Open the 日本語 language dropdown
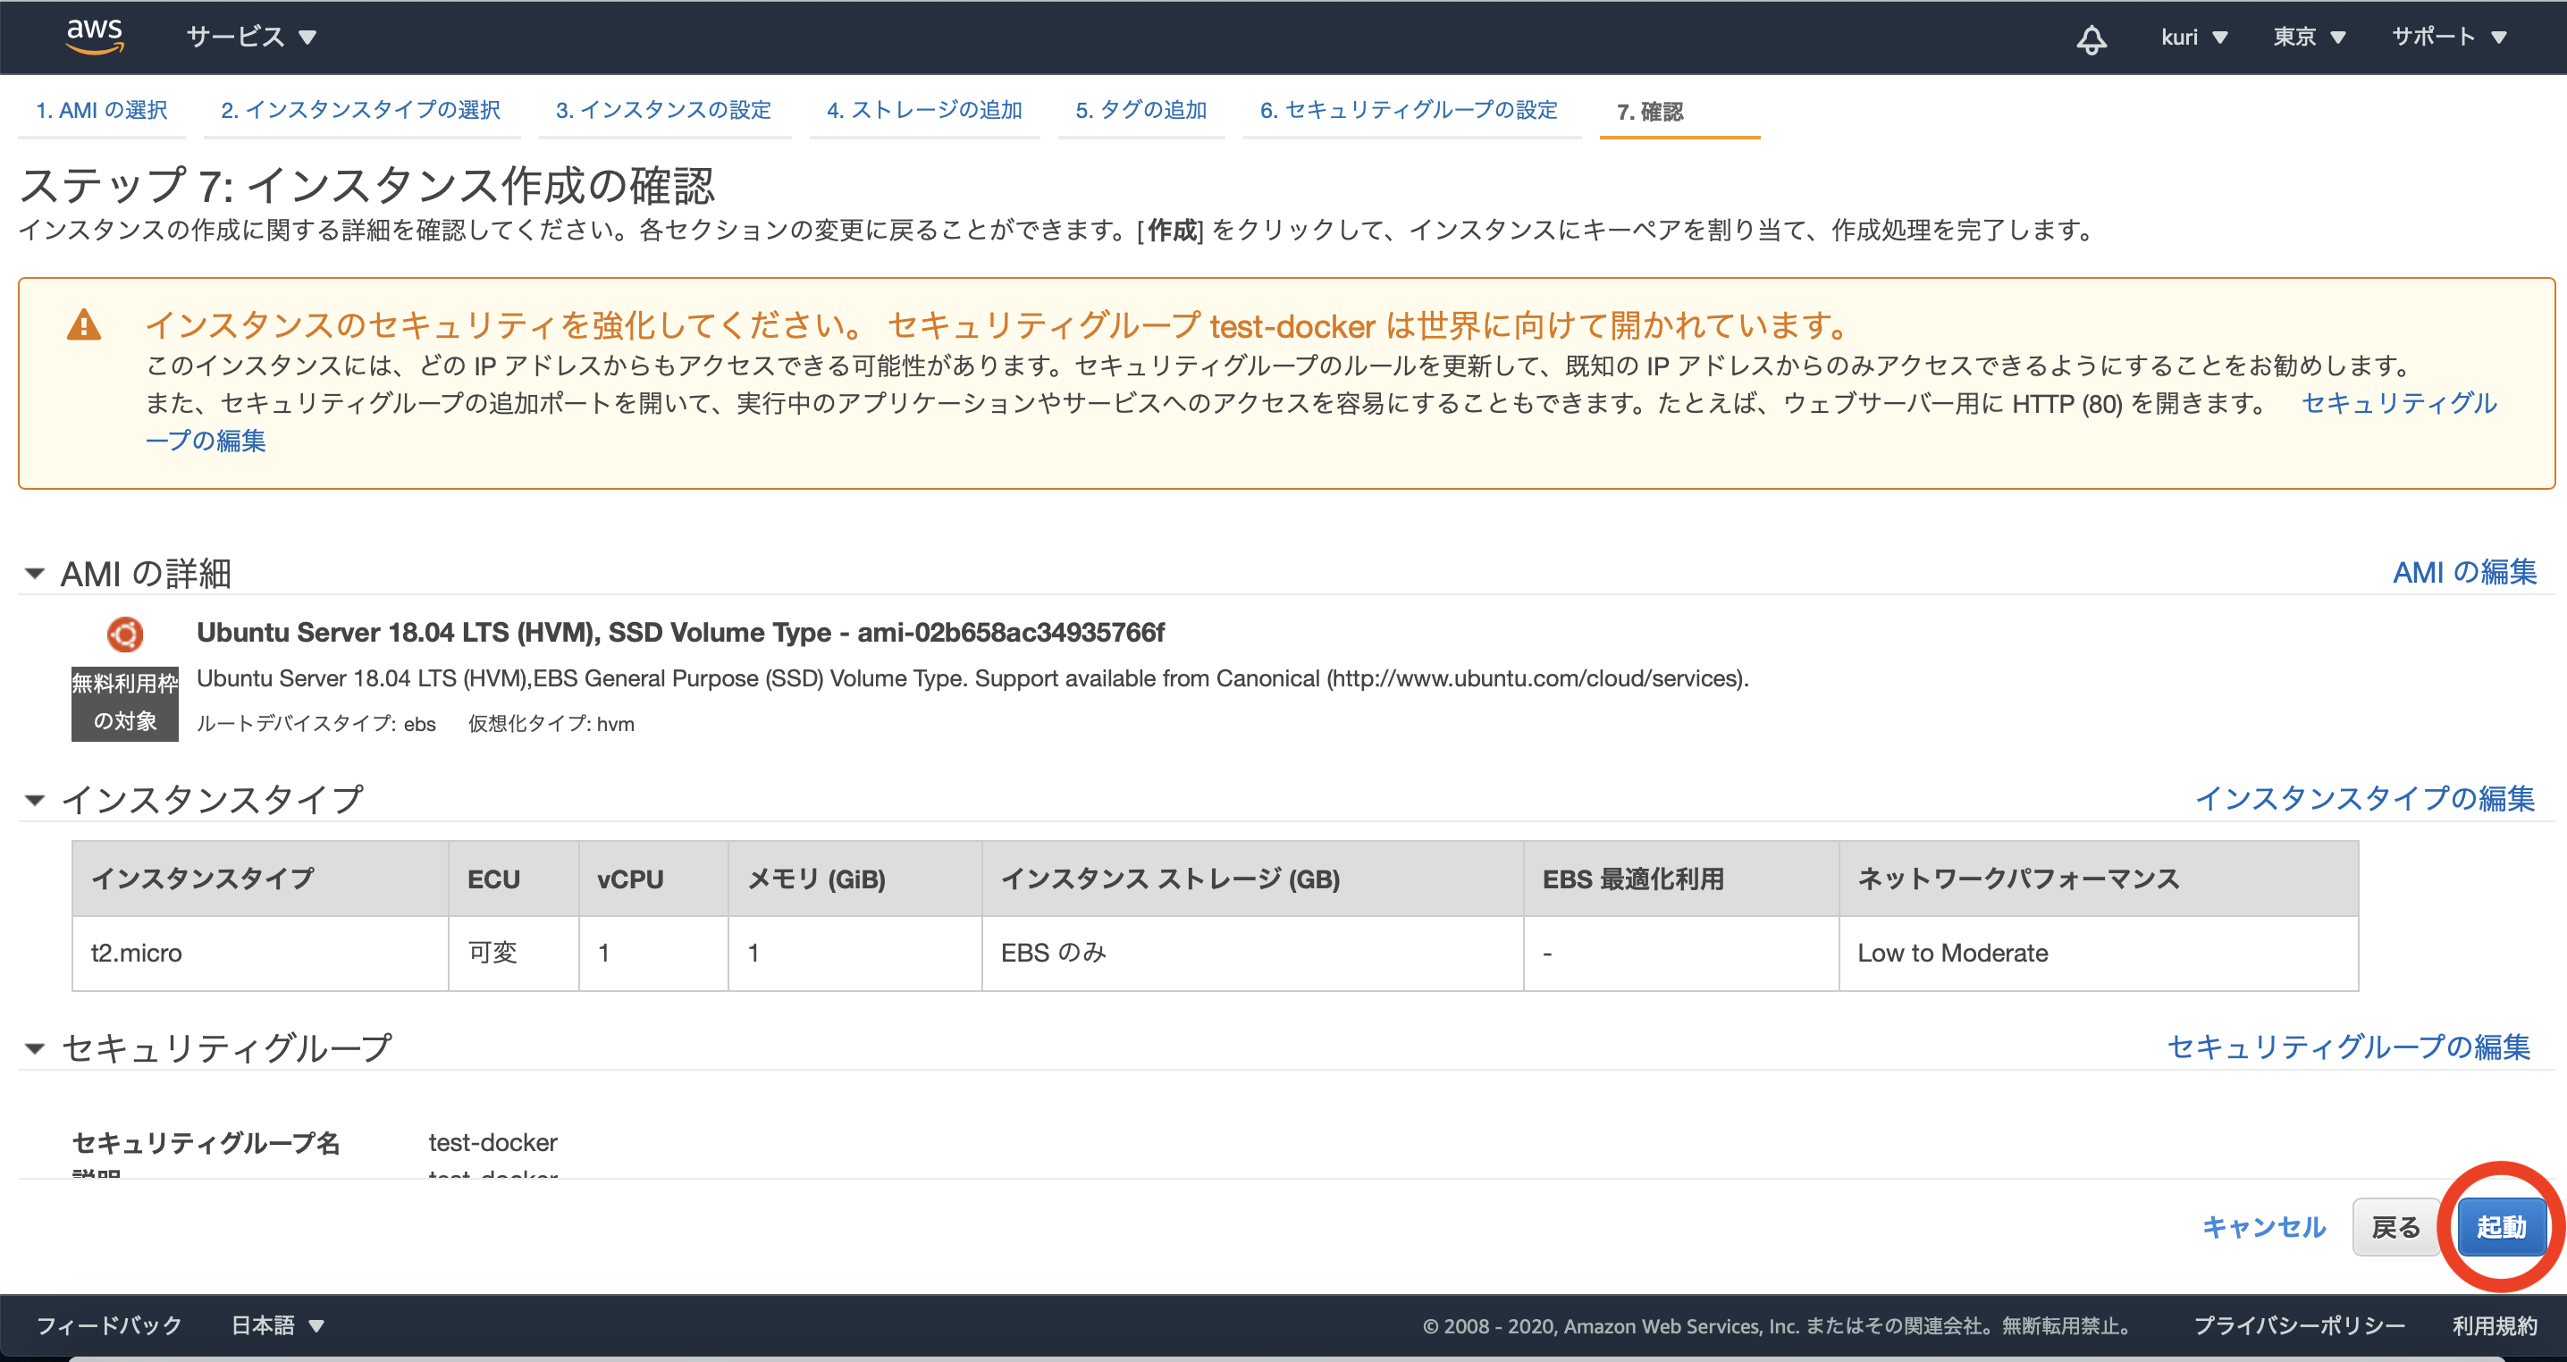2567x1362 pixels. coord(277,1325)
